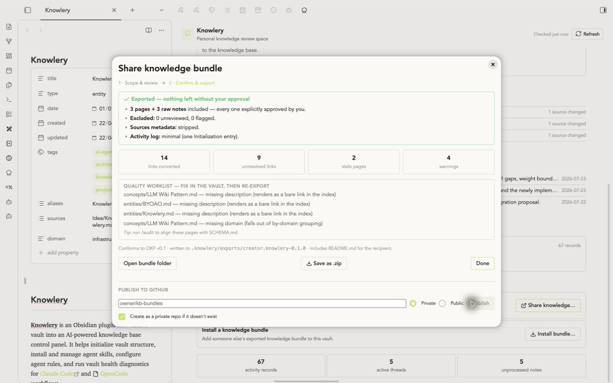Click the <% Templater ribbon icon
Image resolution: width=613 pixels, height=383 pixels.
pyautogui.click(x=9, y=188)
